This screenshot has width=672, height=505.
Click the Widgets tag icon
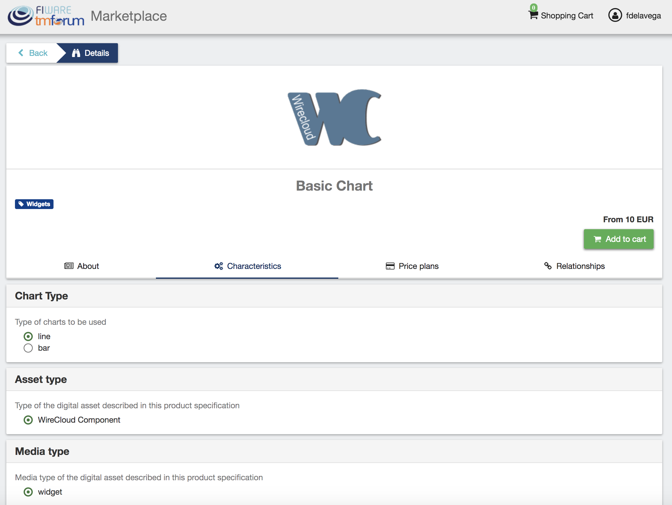21,204
